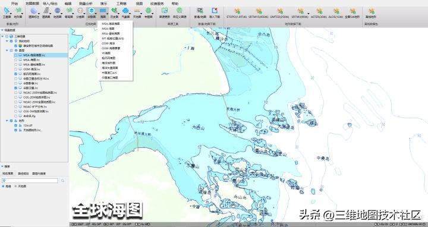The width and height of the screenshot is (428, 227).
Task: Select the MSA-海区海图.lrc highlighted layer row
Action: 40,55
